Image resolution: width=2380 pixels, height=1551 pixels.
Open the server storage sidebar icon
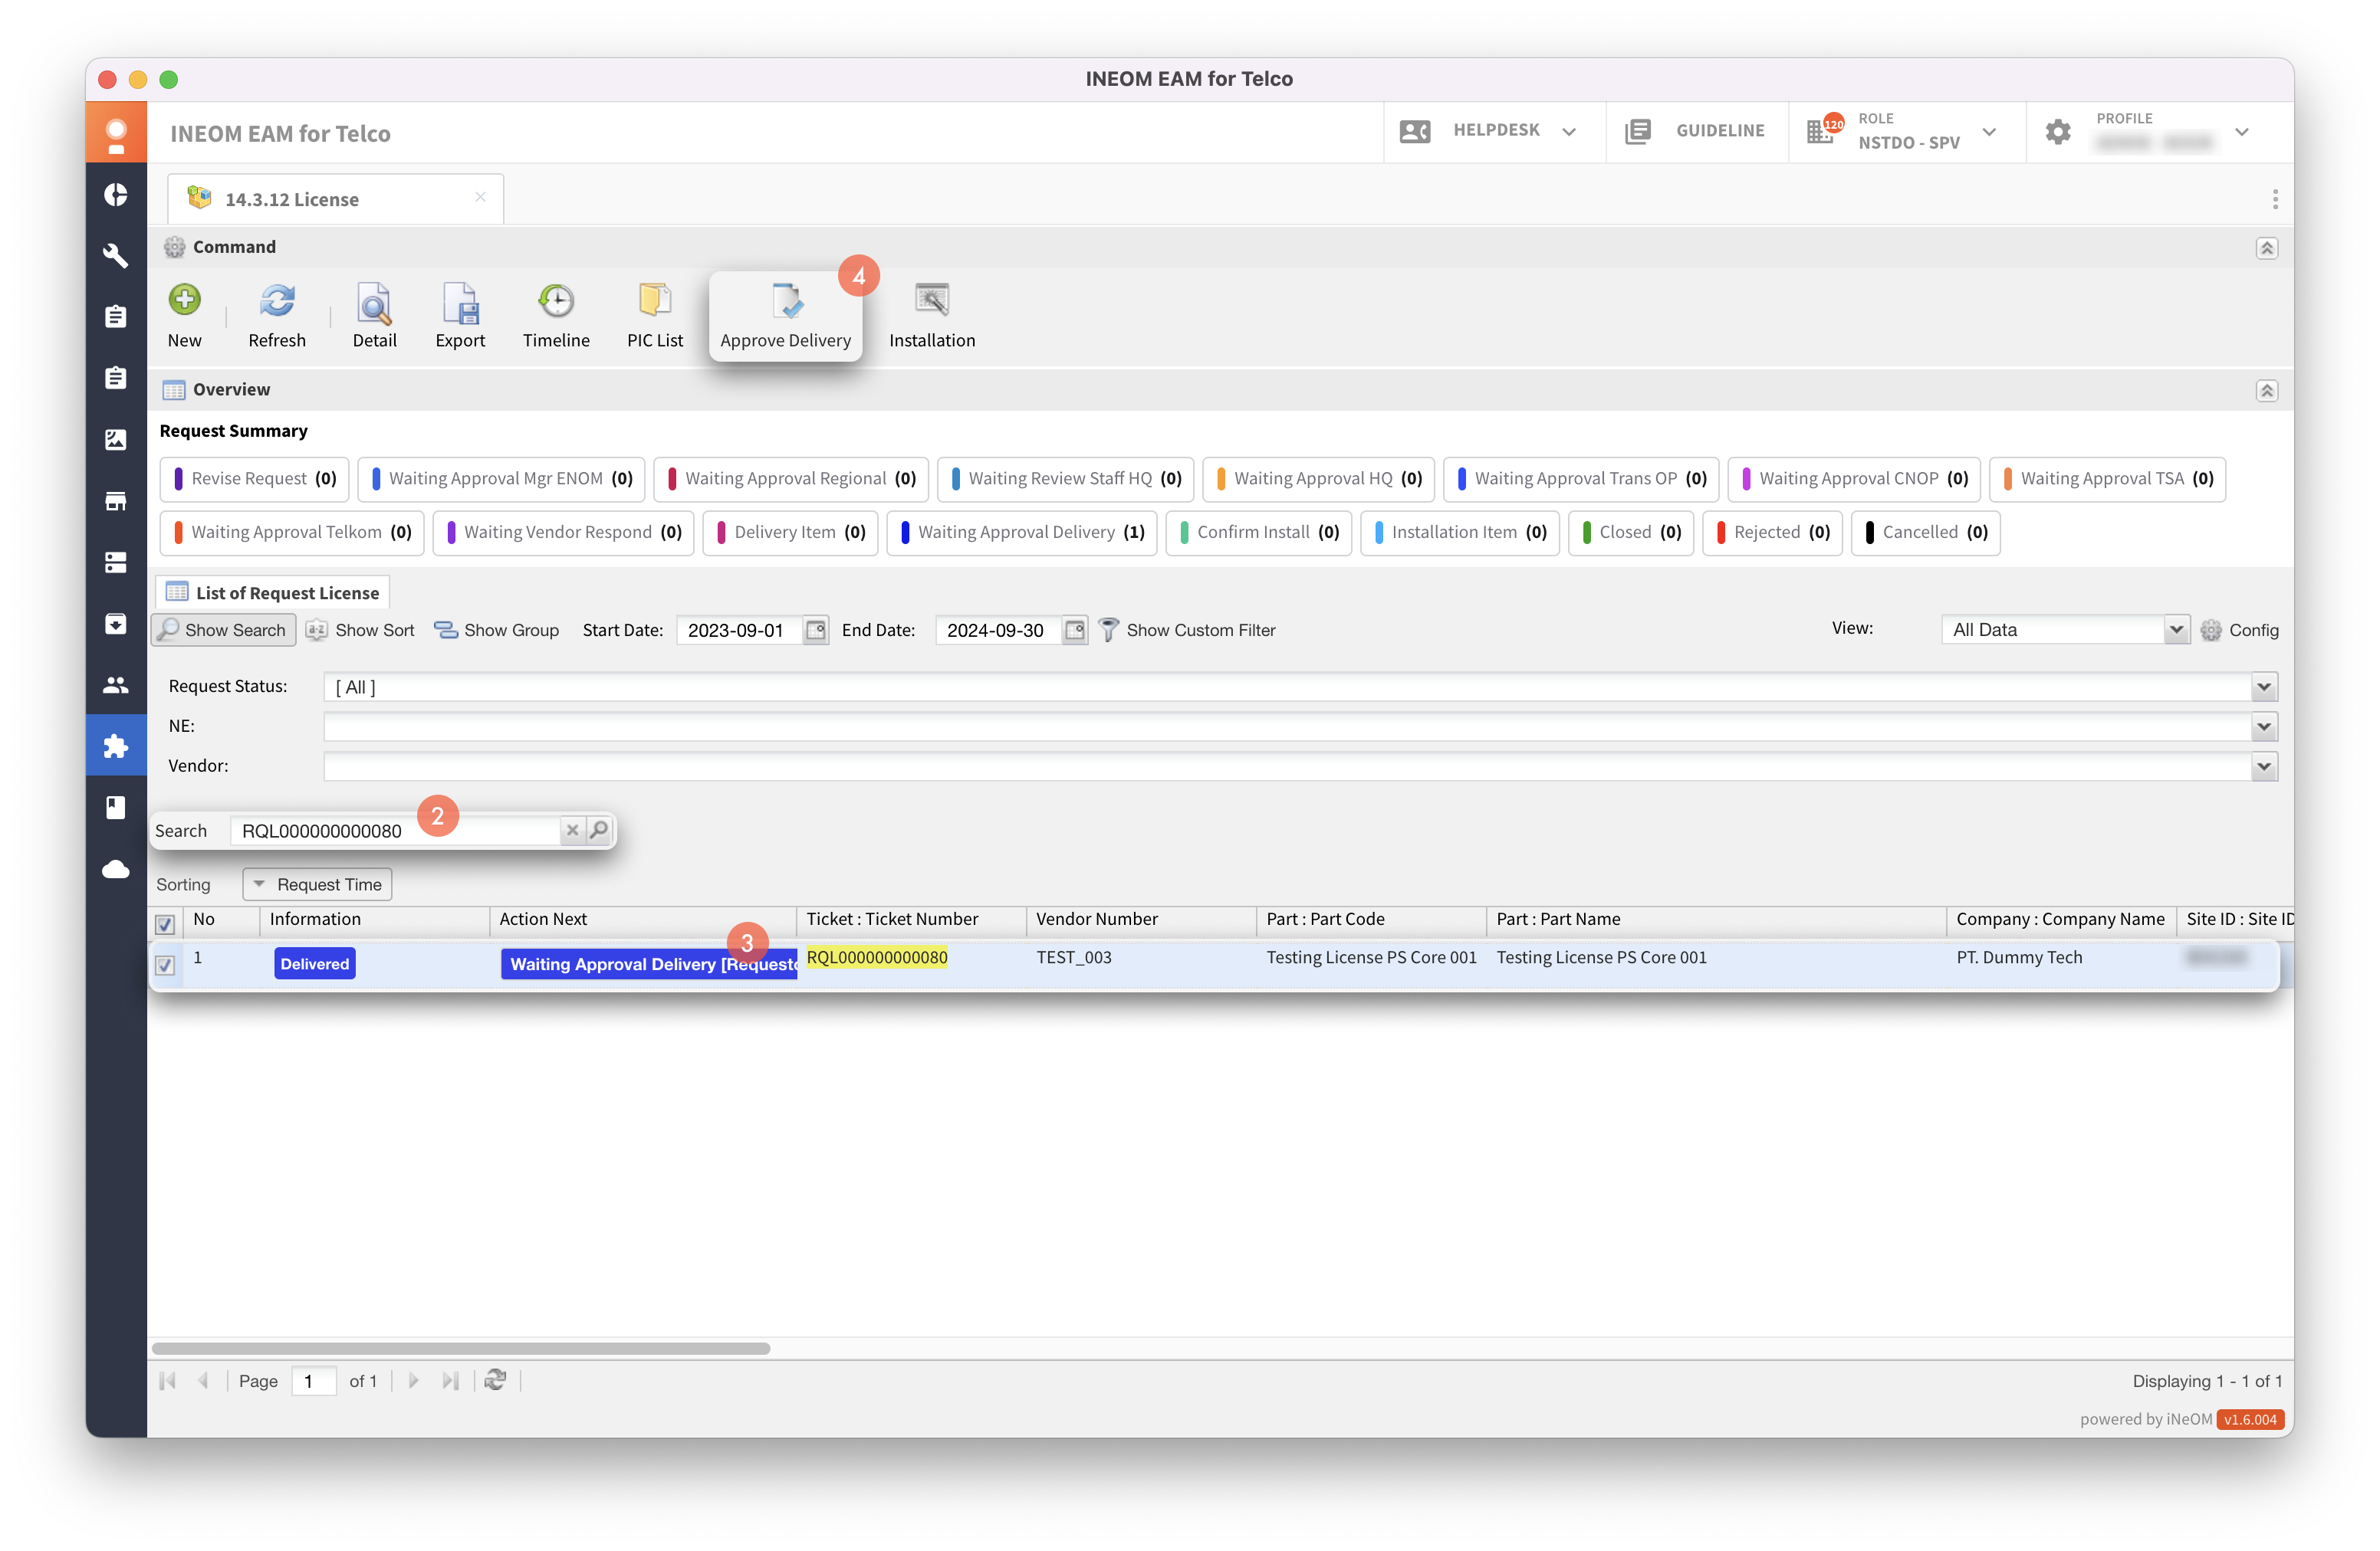point(116,562)
